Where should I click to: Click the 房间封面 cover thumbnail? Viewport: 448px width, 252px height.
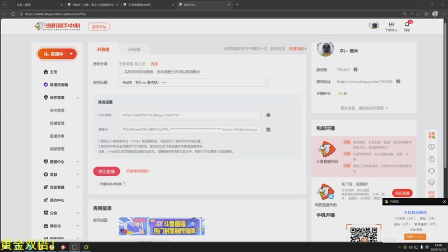pyautogui.click(x=162, y=226)
